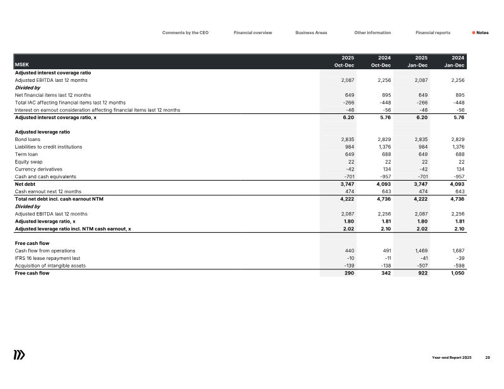Click the 290 free cash flow value
Image resolution: width=504 pixels, height=389 pixels.
pos(349,273)
